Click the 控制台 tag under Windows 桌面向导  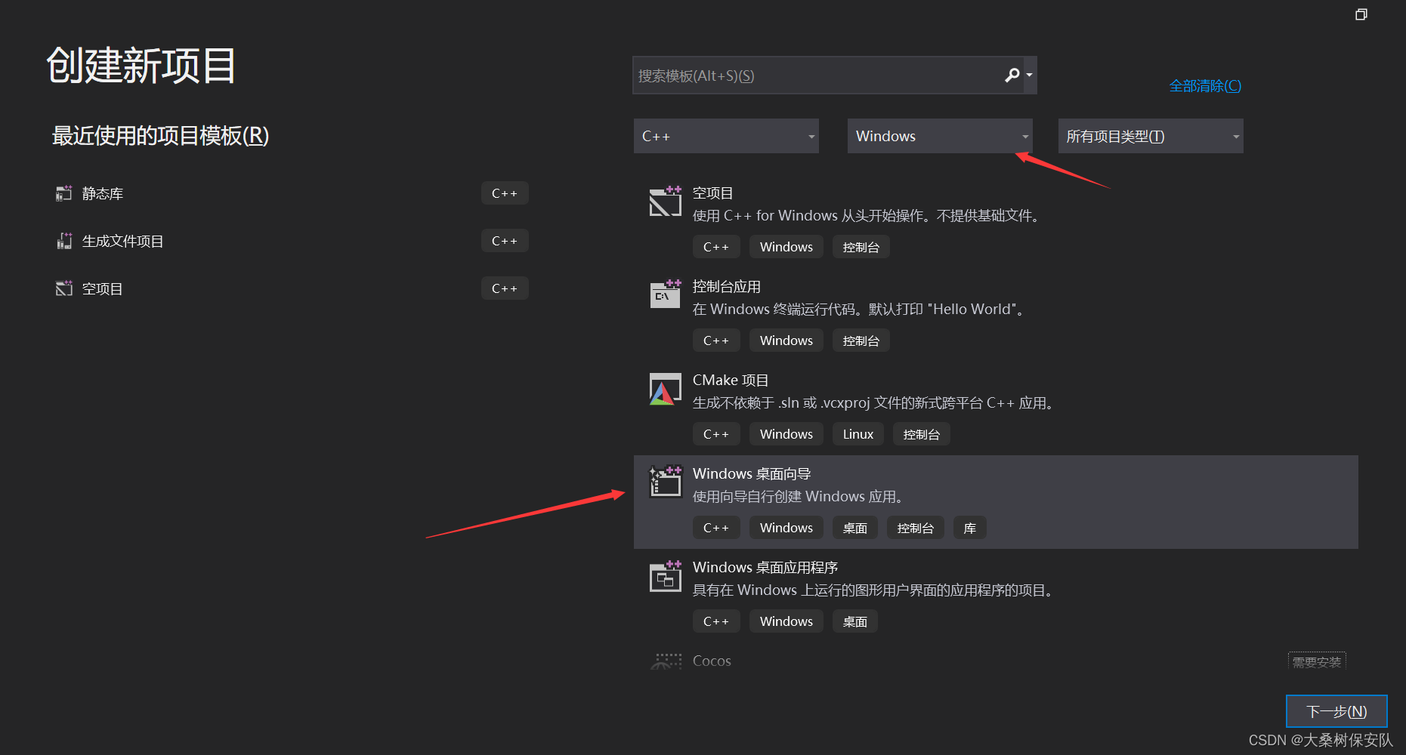pos(916,528)
